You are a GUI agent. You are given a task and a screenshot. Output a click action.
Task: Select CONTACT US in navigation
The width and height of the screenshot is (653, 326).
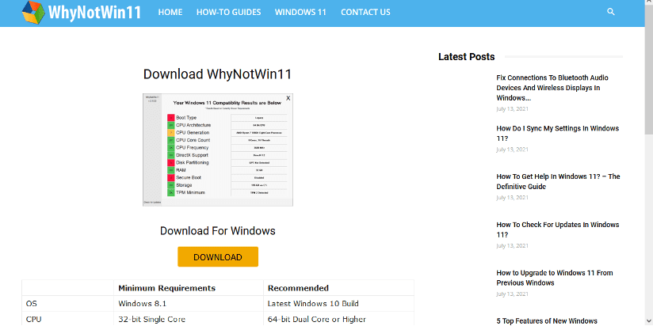click(x=365, y=13)
